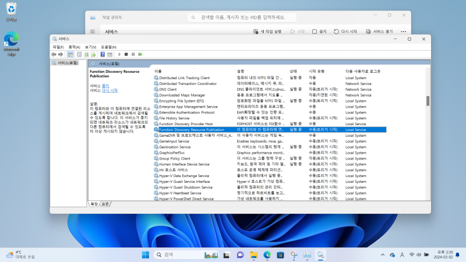Screen dimensions: 466x262
Task: Open File Explorer from the taskbar
Action: (253, 255)
